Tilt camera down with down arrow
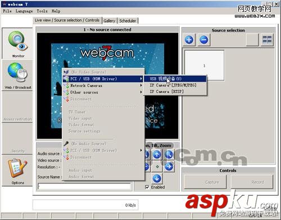This screenshot has width=281, height=220. click(x=157, y=178)
